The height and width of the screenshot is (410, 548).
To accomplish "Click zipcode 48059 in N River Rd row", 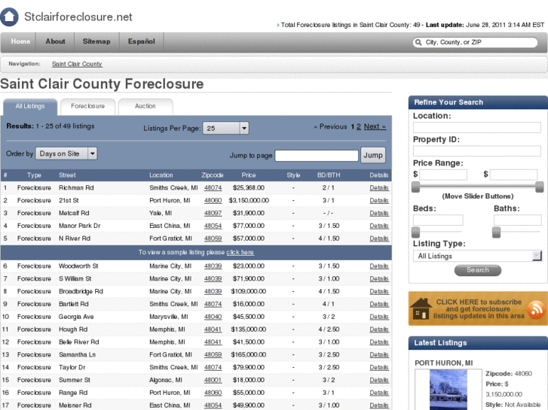I will click(213, 238).
